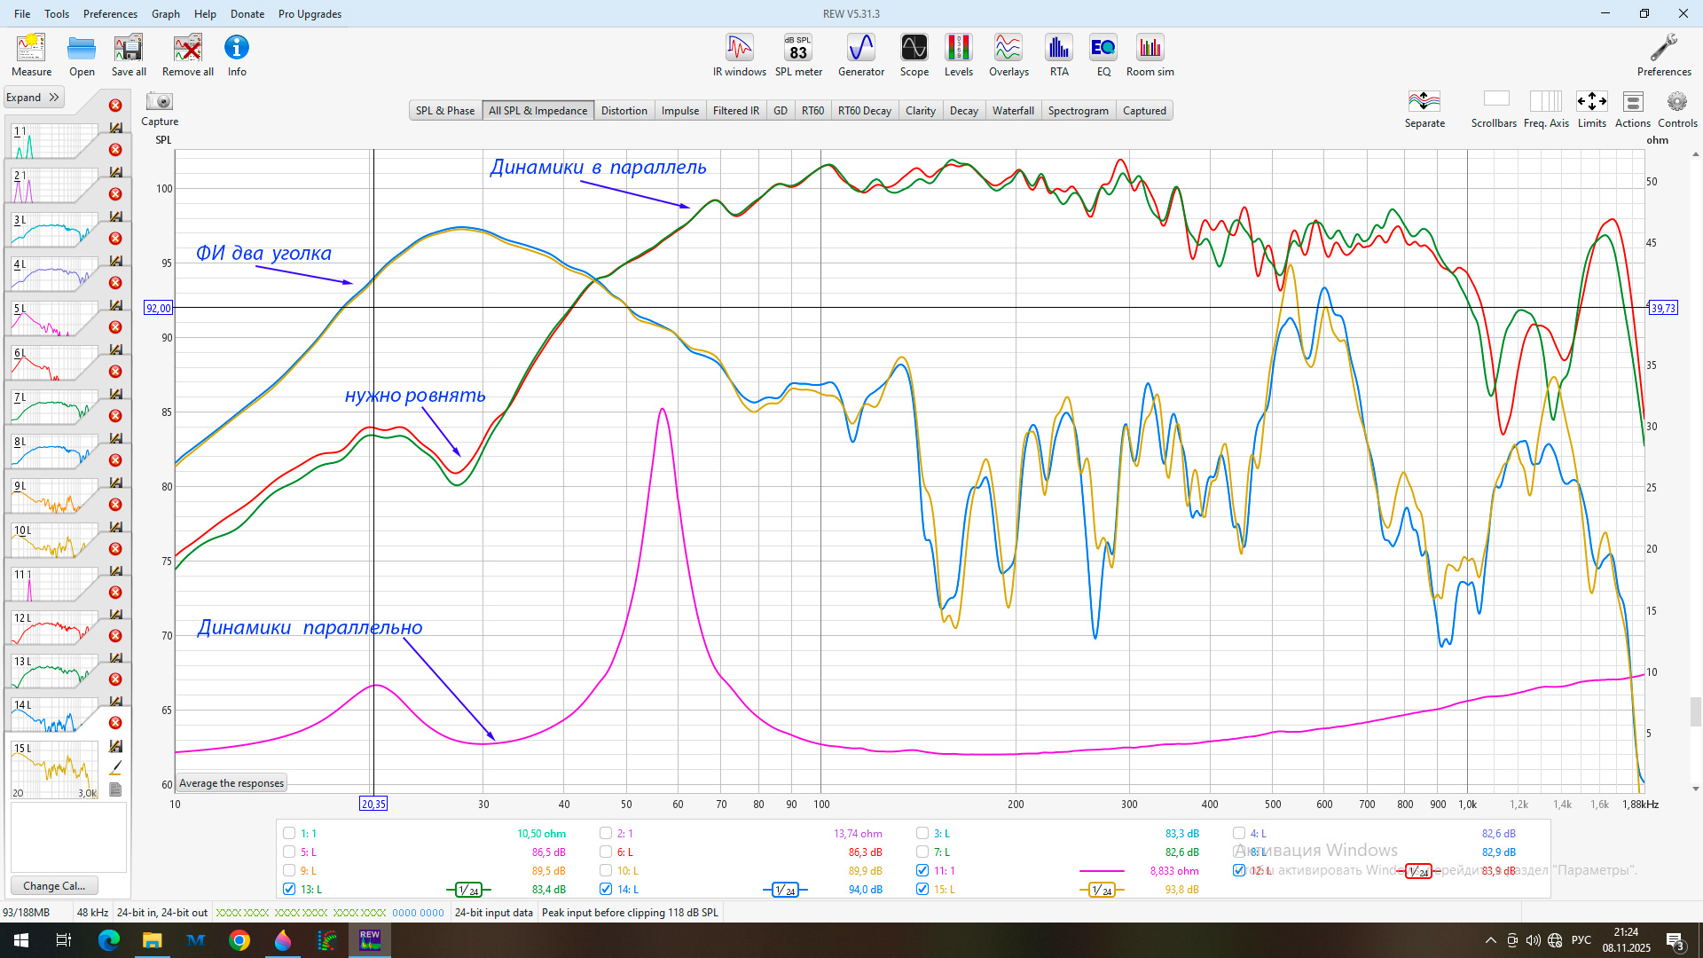Click the Capture camera icon
Image resolution: width=1703 pixels, height=958 pixels.
[160, 102]
